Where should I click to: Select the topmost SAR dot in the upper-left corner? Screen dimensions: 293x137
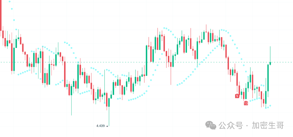point(9,1)
